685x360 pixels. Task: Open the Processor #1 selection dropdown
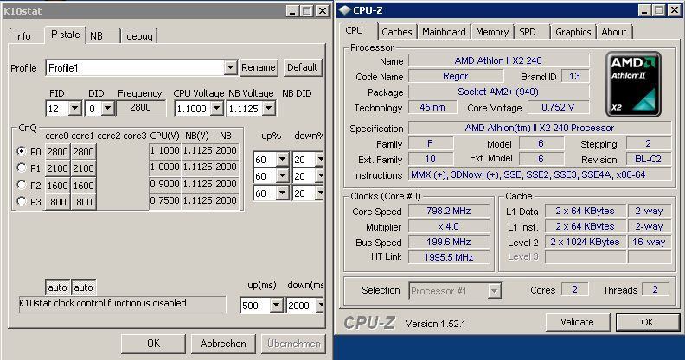pos(494,291)
